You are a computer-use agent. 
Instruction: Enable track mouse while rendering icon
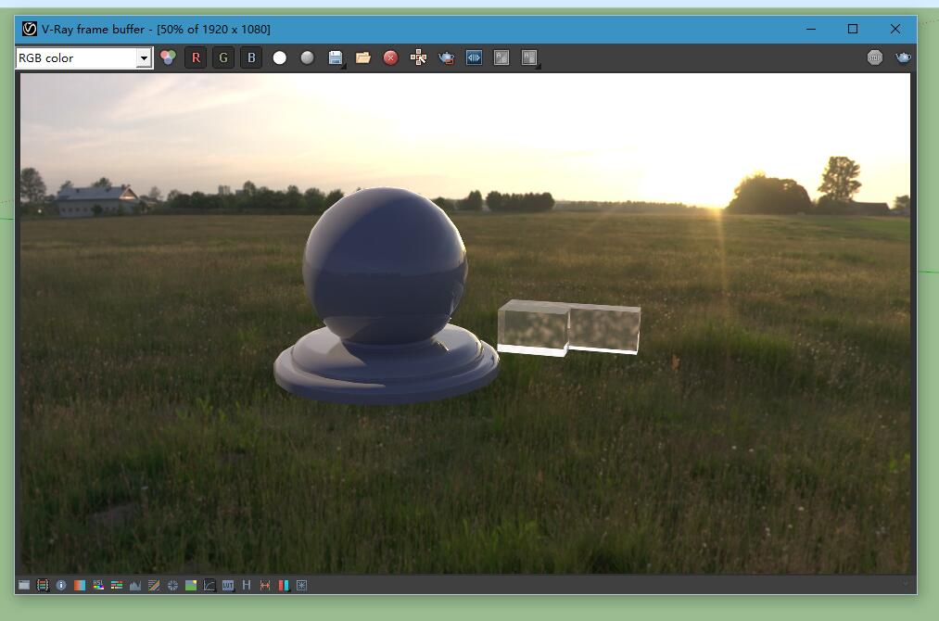tap(419, 58)
